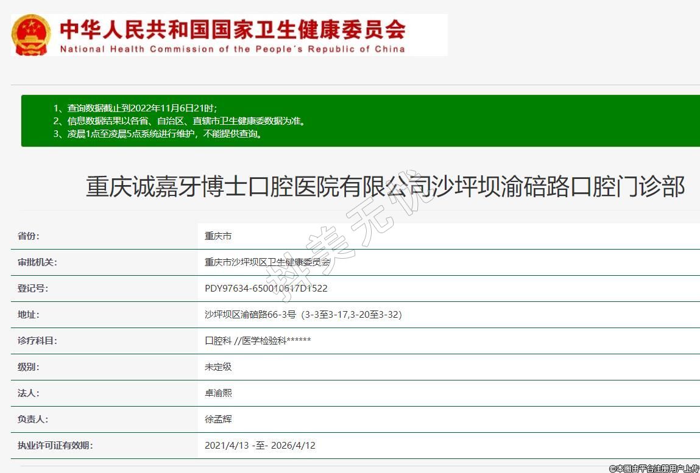Click the grade value 未定级
The image size is (700, 473).
(x=218, y=367)
